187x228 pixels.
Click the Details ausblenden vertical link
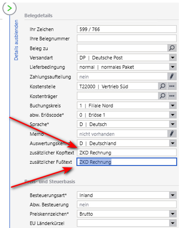tap(16, 40)
